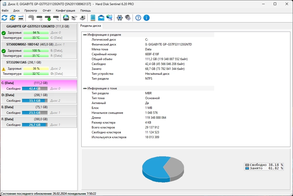Click the Всего кластеров value 29 137 912
Viewport: 293px width, 196px height.
[152, 127]
